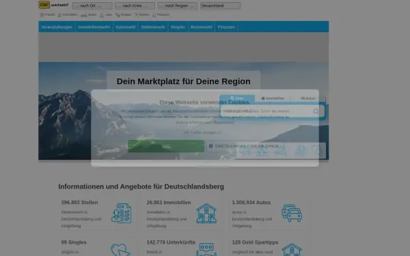Click the '26.861 Immobilien' heading
Viewport: 410px width, 256px height.
pyautogui.click(x=169, y=203)
